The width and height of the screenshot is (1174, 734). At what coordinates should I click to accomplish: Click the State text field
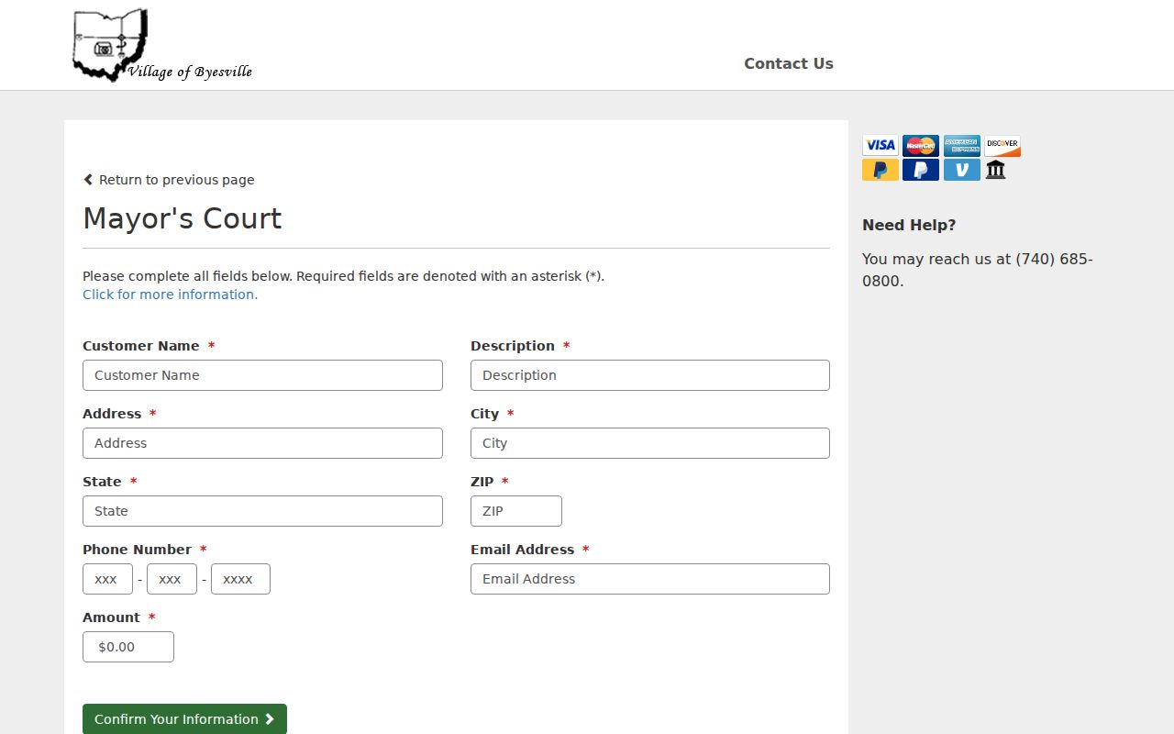(x=262, y=511)
